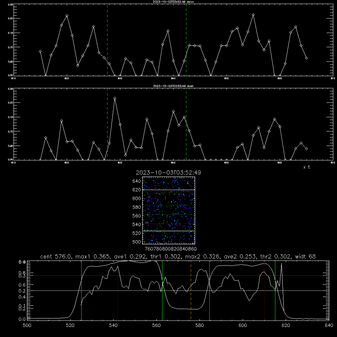This screenshot has width=337, height=337.
Task: Click the lower red dotted line in the image
Action: coord(168,224)
